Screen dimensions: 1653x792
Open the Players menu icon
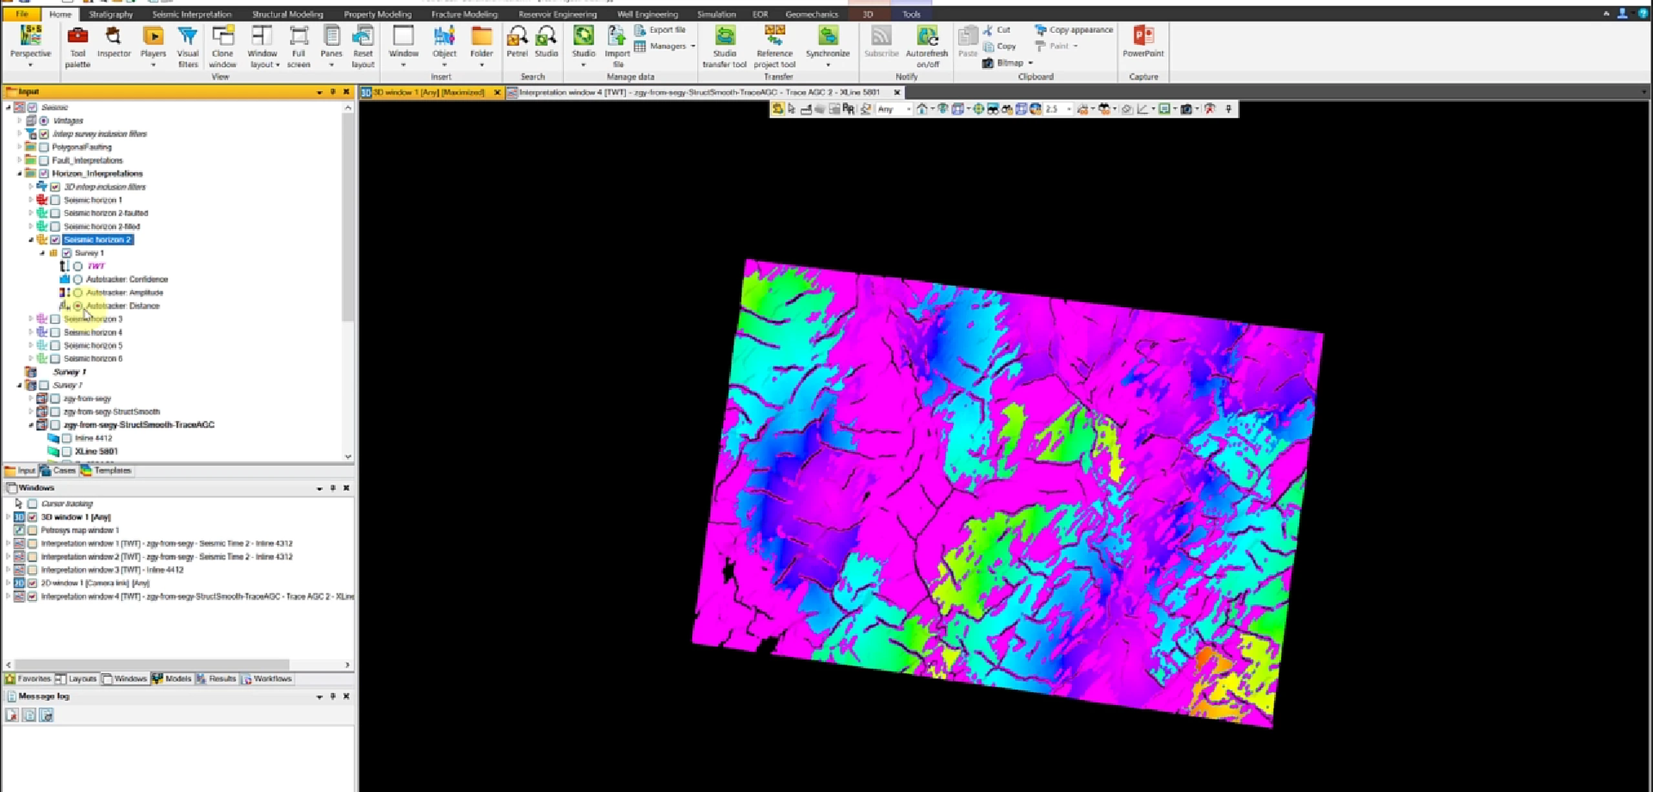click(153, 36)
